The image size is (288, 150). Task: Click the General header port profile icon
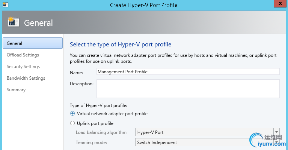(x=13, y=22)
